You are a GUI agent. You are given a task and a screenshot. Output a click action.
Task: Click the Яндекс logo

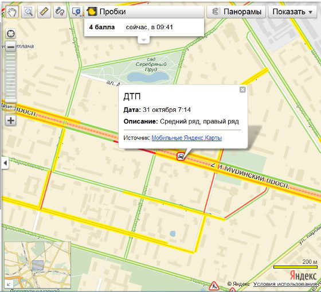coord(303,275)
